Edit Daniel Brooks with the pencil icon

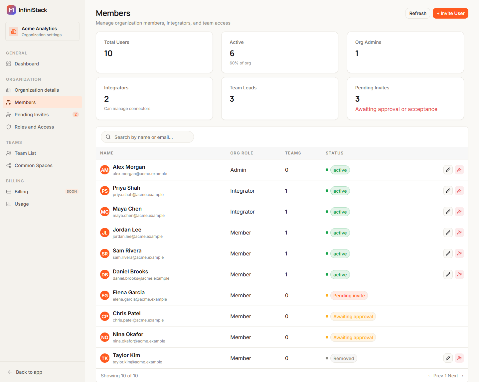tap(448, 274)
